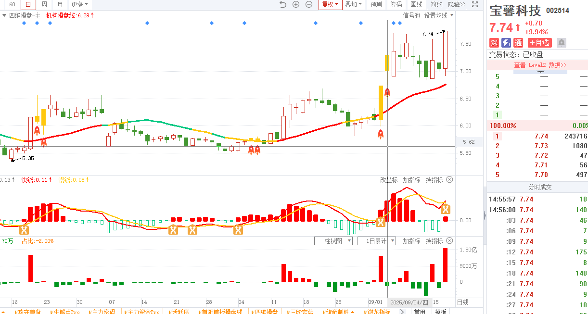Add stock via +自选 button
588x314 pixels.
pyautogui.click(x=540, y=43)
